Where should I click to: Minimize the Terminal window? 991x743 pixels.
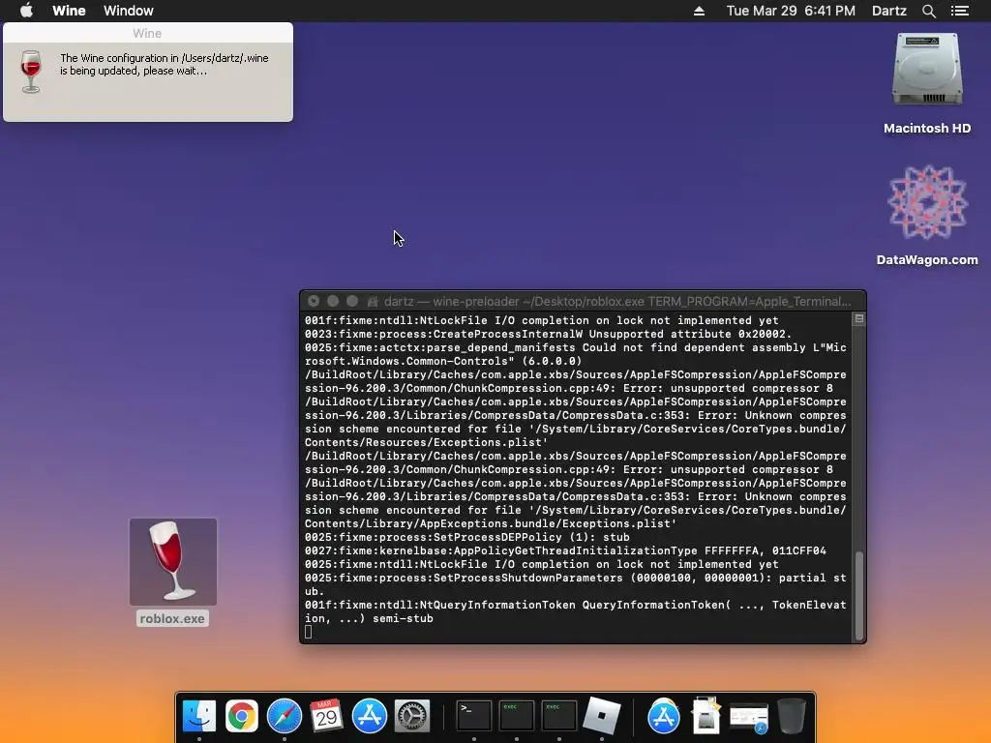click(333, 302)
